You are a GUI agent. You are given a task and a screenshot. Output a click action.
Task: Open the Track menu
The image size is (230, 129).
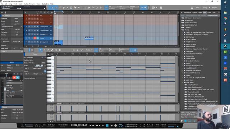[15, 4]
